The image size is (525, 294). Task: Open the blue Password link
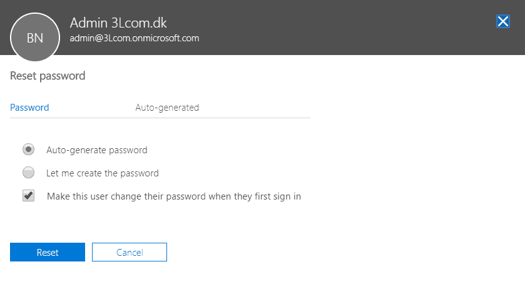tap(29, 108)
